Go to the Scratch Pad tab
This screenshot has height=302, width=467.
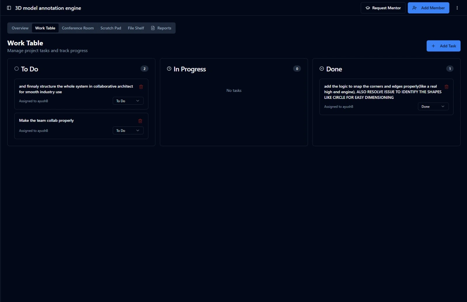111,28
